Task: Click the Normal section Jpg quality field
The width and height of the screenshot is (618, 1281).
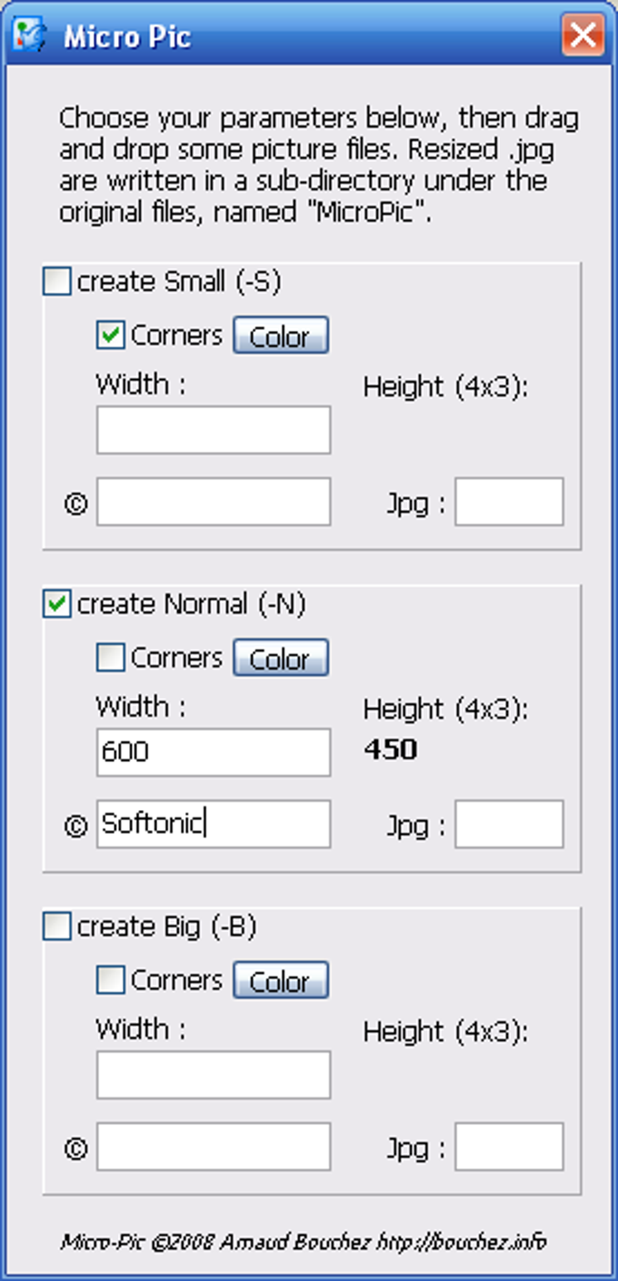Action: click(x=509, y=824)
